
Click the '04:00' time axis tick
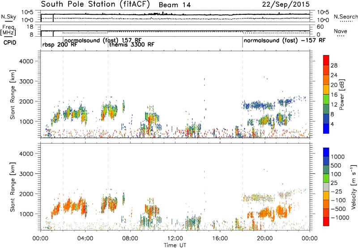coord(85,239)
